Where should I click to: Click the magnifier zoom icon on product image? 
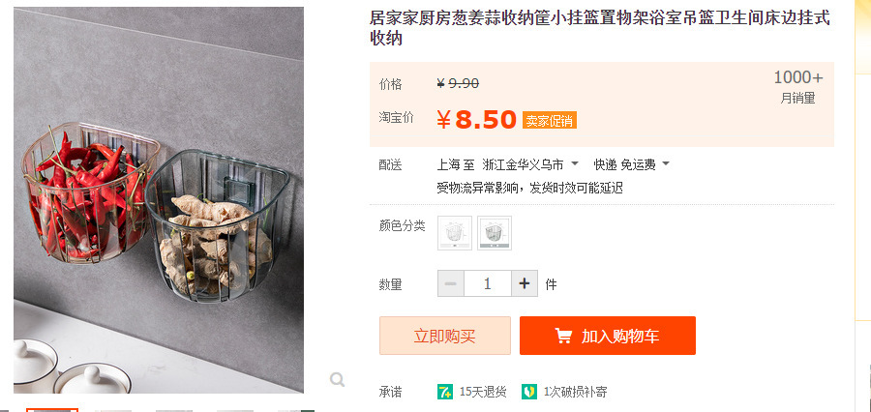(x=337, y=380)
